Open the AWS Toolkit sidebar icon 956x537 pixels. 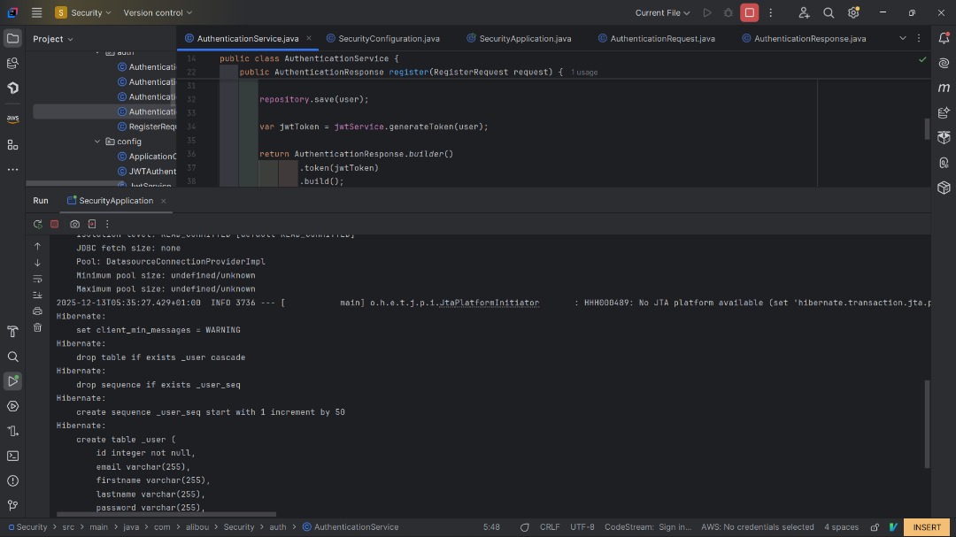click(12, 119)
